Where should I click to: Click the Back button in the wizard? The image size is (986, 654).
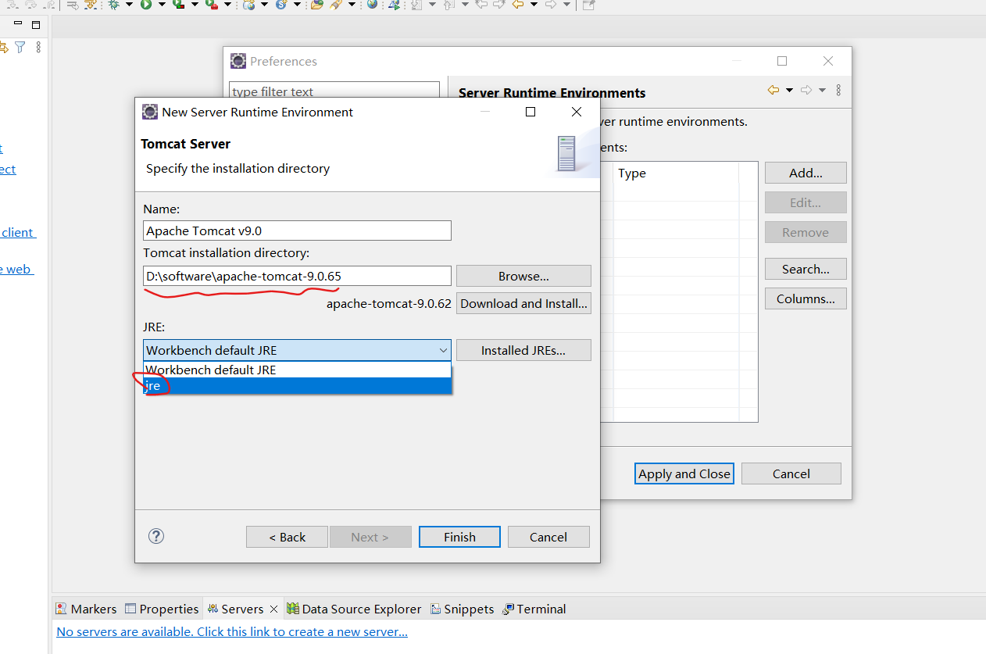pyautogui.click(x=288, y=537)
